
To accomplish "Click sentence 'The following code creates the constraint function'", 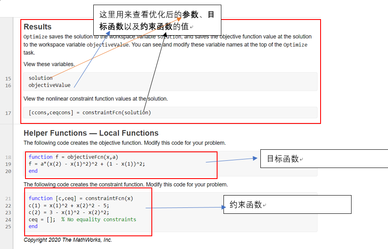I will [x=126, y=185].
